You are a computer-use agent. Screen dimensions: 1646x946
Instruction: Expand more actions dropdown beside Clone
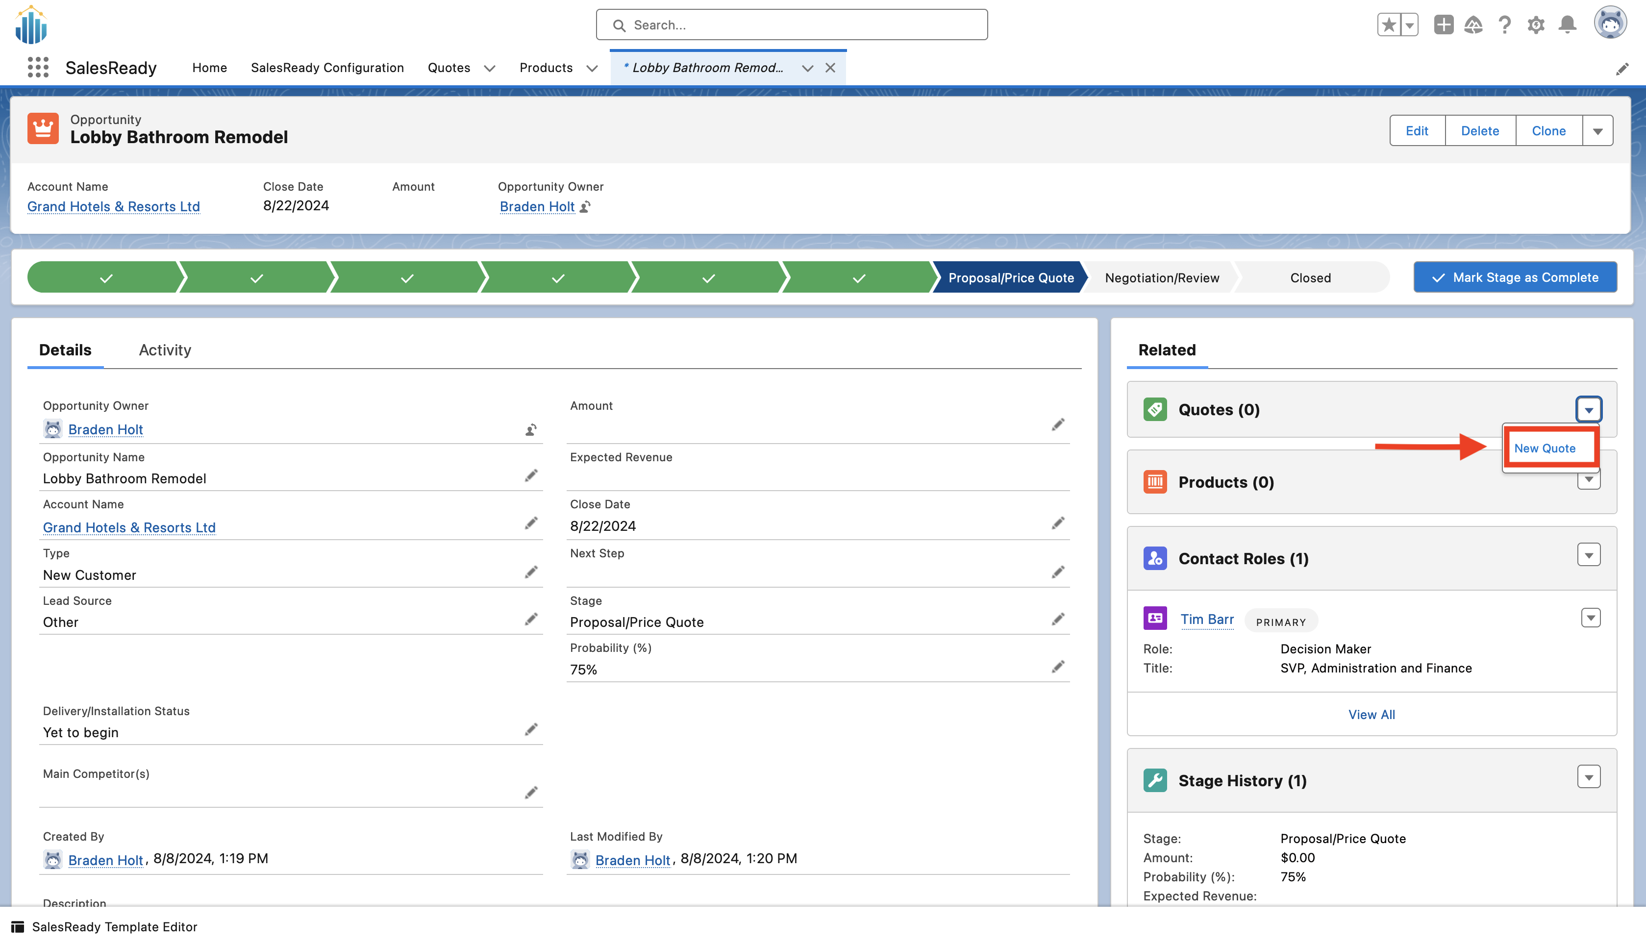click(x=1597, y=131)
